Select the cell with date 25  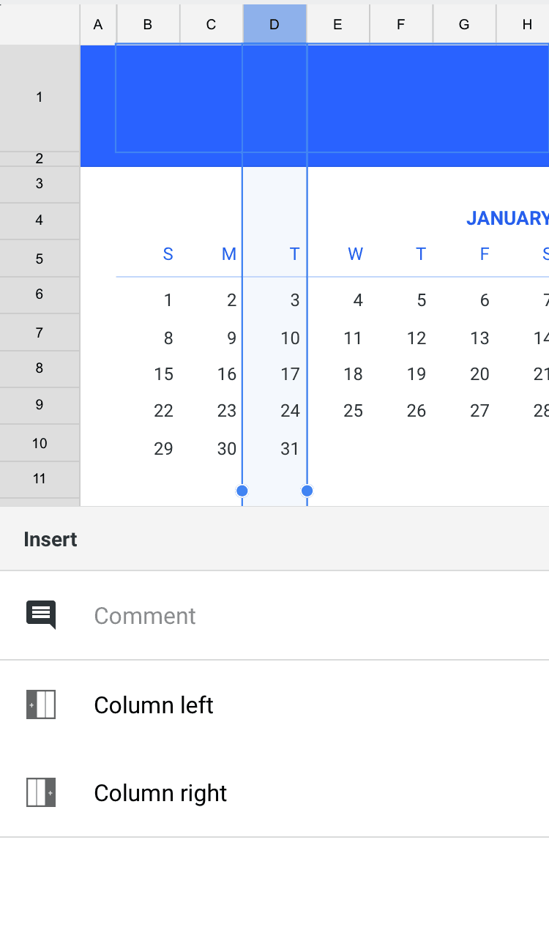(x=353, y=411)
